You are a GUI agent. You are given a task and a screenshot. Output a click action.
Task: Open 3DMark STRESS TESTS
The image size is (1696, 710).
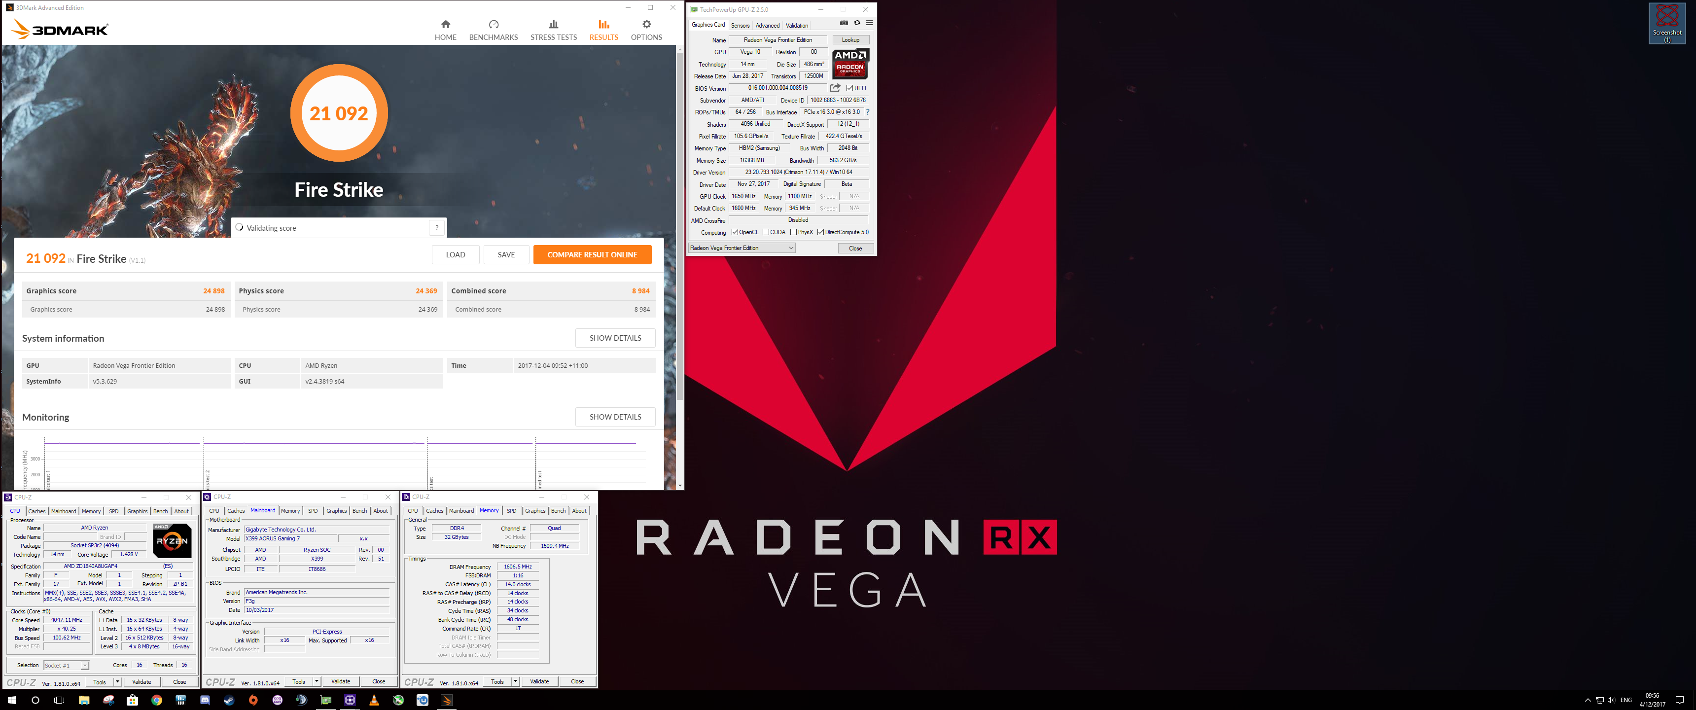(554, 30)
